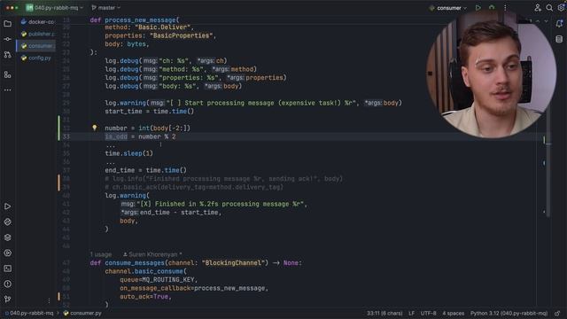Click 040.py-rabbit-mq breadcrumb in status bar
This screenshot has width=567, height=319.
(x=29, y=313)
